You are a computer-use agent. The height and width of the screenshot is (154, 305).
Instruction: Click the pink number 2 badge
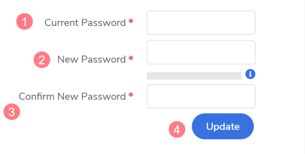[42, 60]
